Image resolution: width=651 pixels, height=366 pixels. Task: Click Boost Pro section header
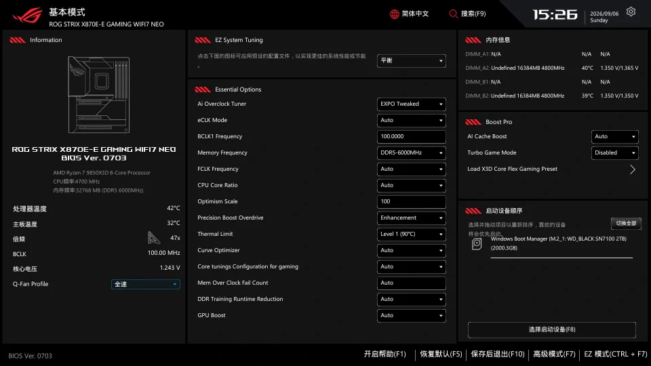pos(498,122)
